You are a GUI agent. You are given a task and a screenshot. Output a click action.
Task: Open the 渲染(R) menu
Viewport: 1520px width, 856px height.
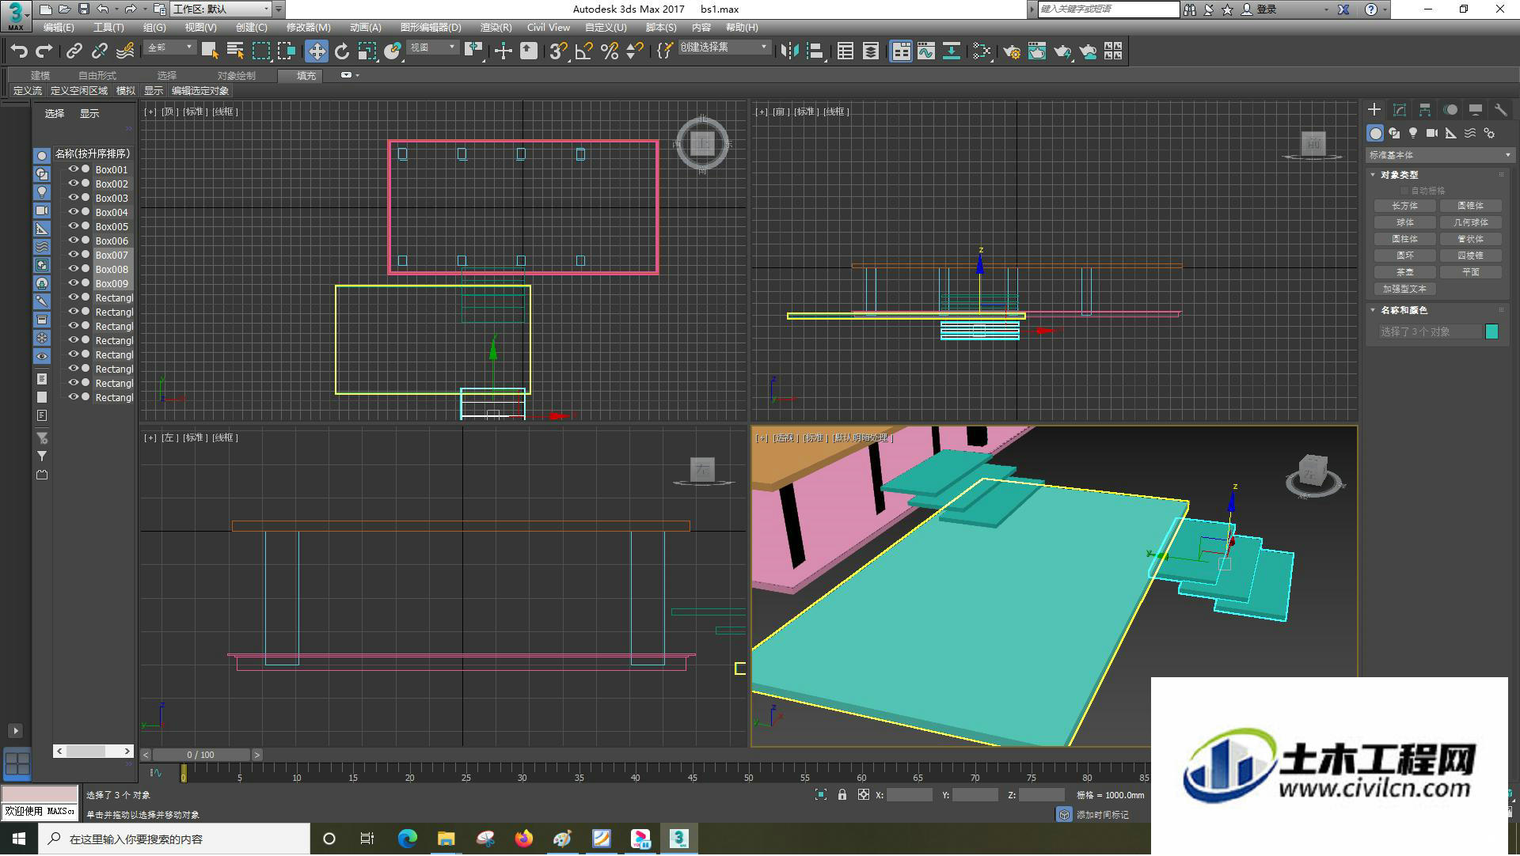[x=496, y=27]
